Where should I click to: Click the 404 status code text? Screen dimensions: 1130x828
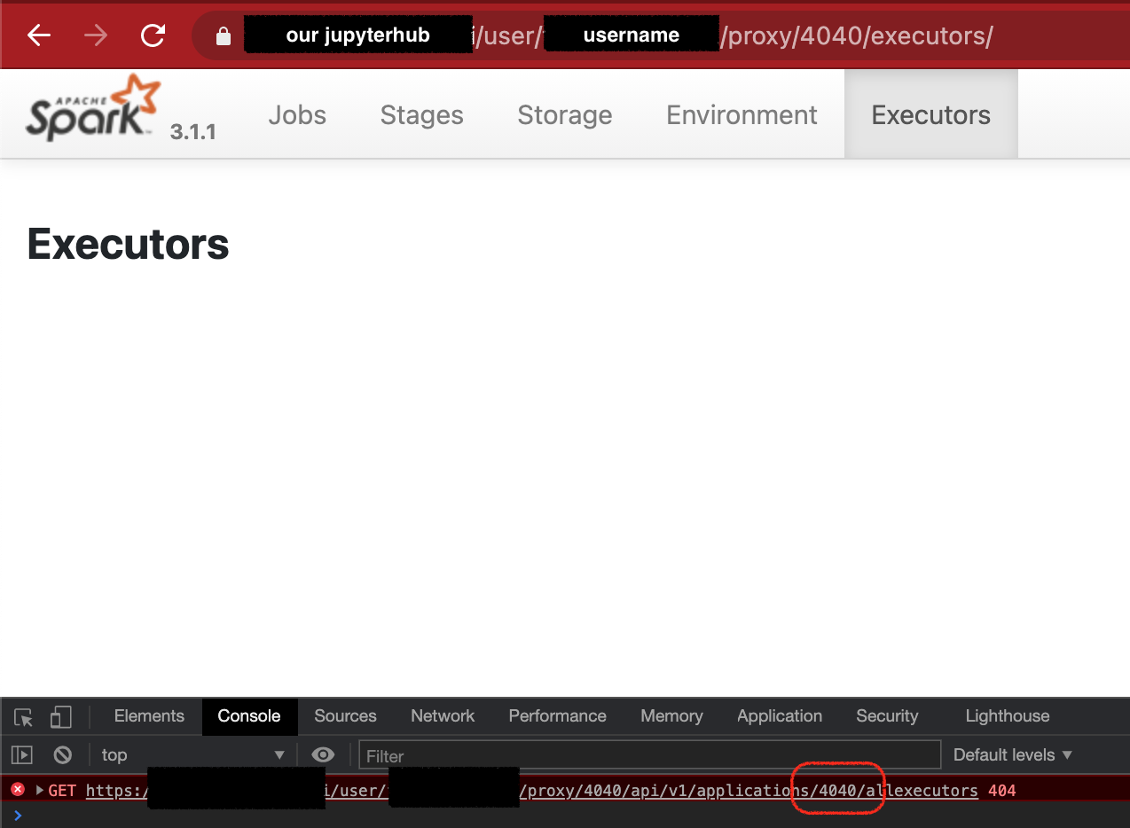(1001, 791)
